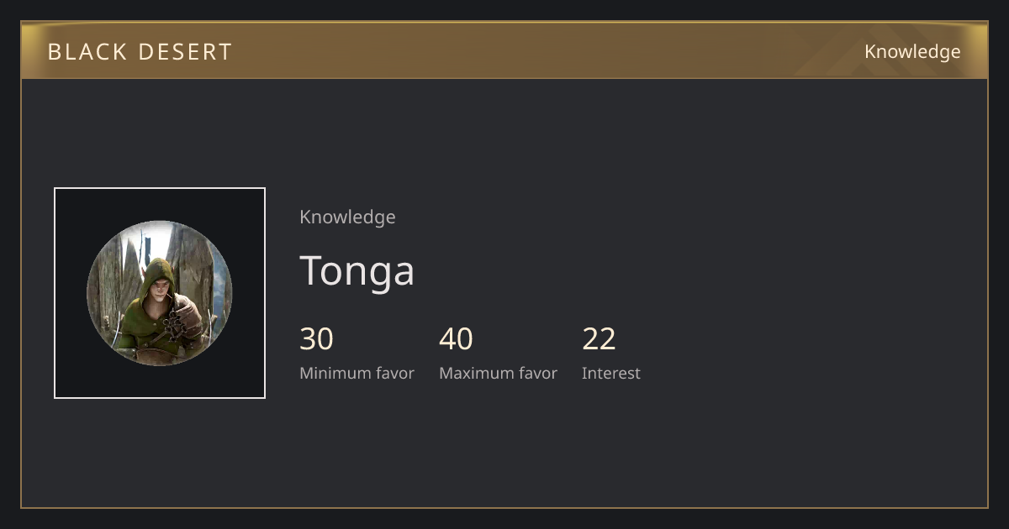1009x529 pixels.
Task: Click the Tonga character portrait
Action: point(160,293)
